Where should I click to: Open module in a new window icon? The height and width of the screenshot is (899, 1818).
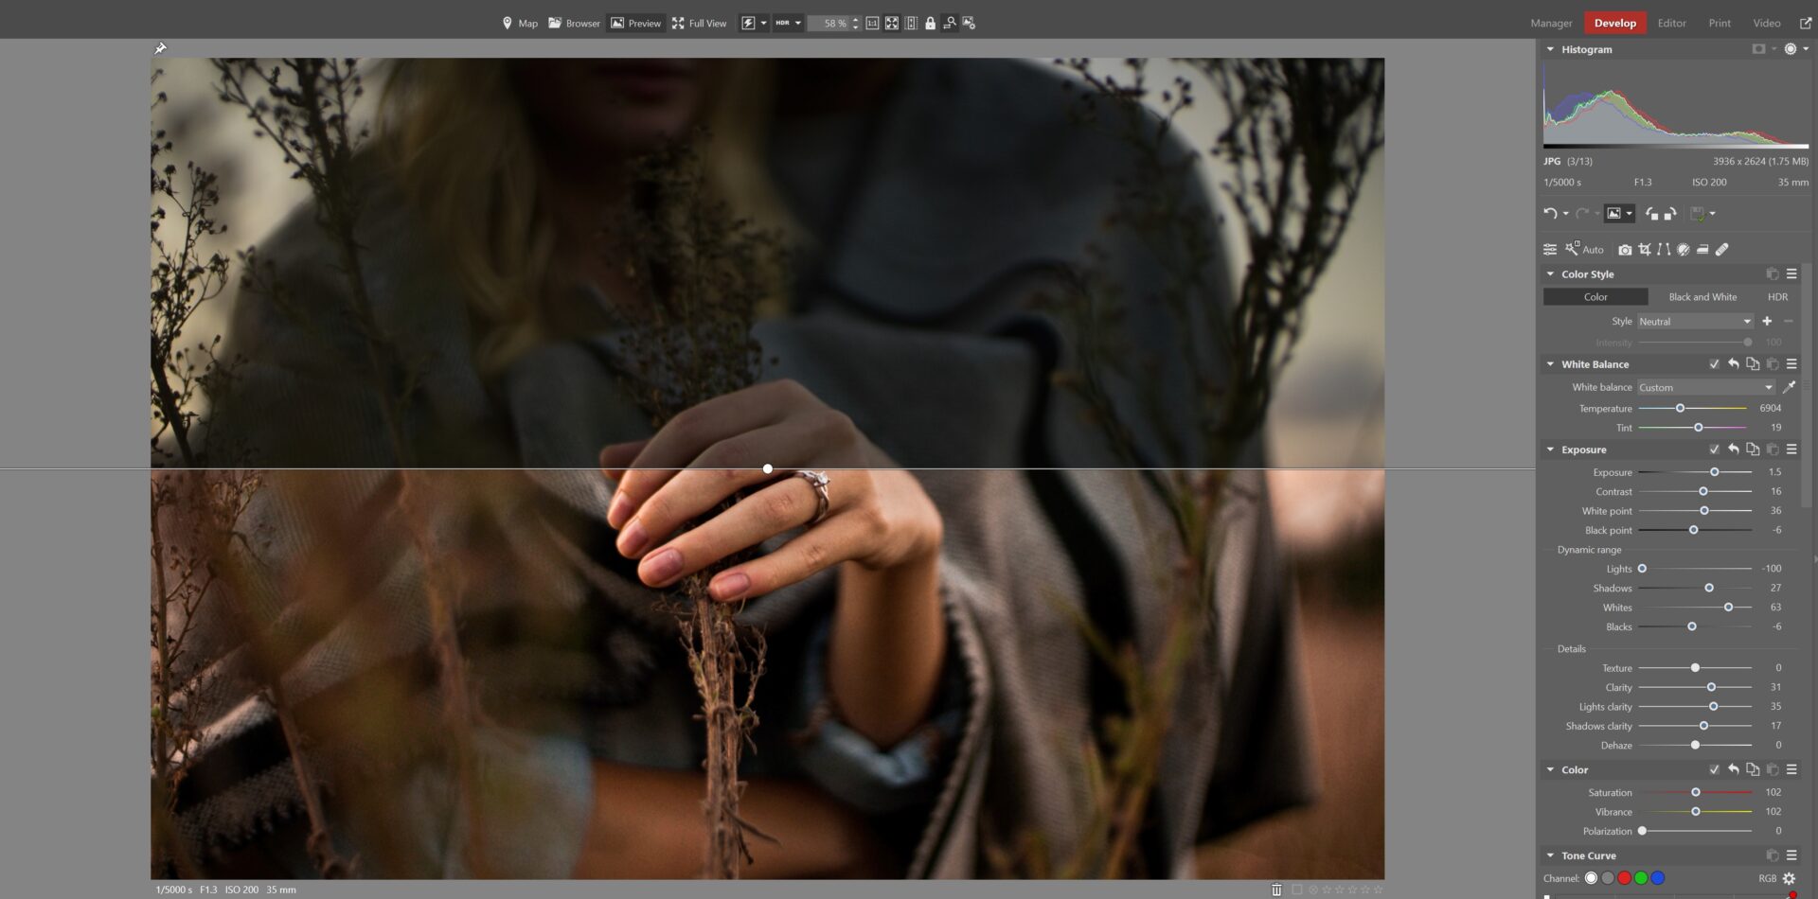coord(1805,23)
